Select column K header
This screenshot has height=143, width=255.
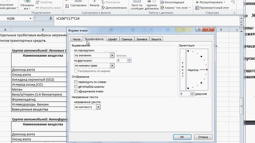pos(221,30)
